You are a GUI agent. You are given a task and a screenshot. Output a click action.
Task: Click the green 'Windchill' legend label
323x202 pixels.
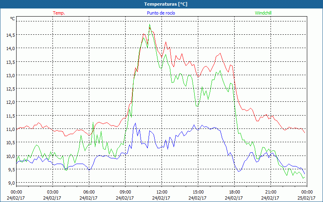(x=263, y=13)
